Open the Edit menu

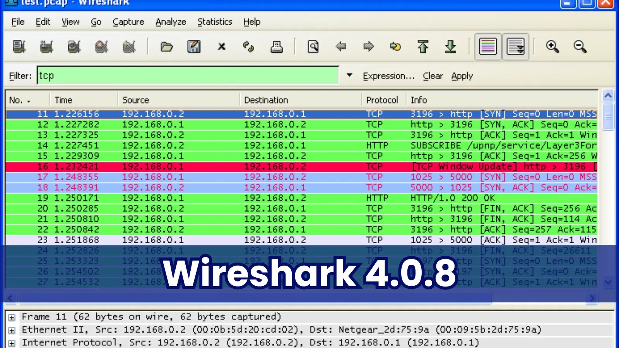(x=43, y=22)
